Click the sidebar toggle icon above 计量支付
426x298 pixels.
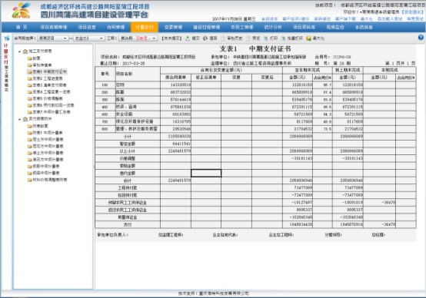(6, 38)
